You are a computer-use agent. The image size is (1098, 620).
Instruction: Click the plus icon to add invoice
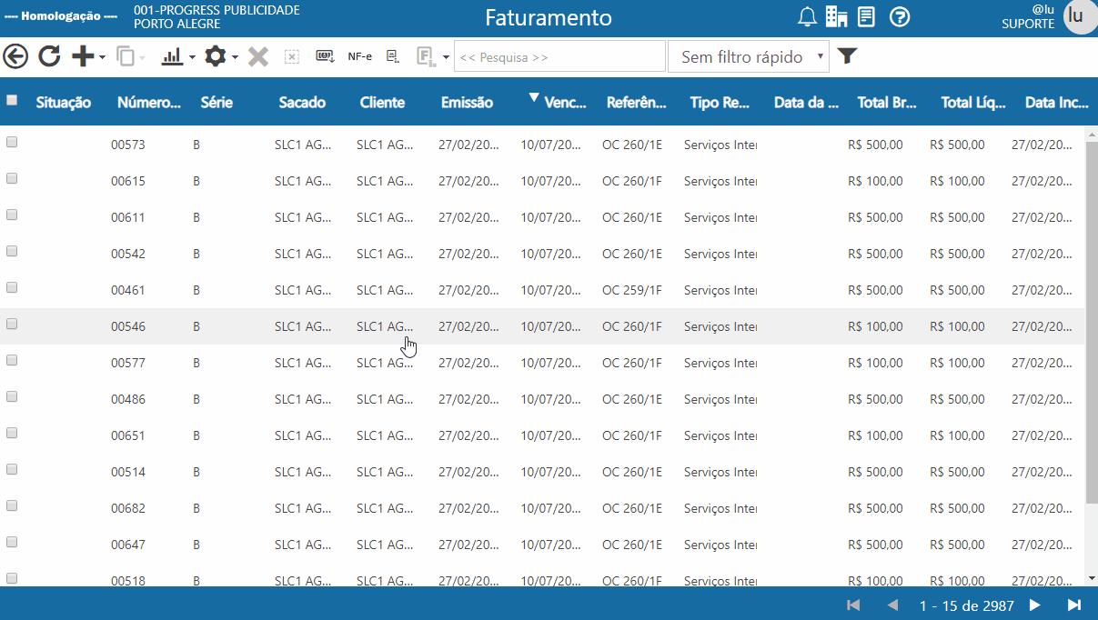pos(83,56)
